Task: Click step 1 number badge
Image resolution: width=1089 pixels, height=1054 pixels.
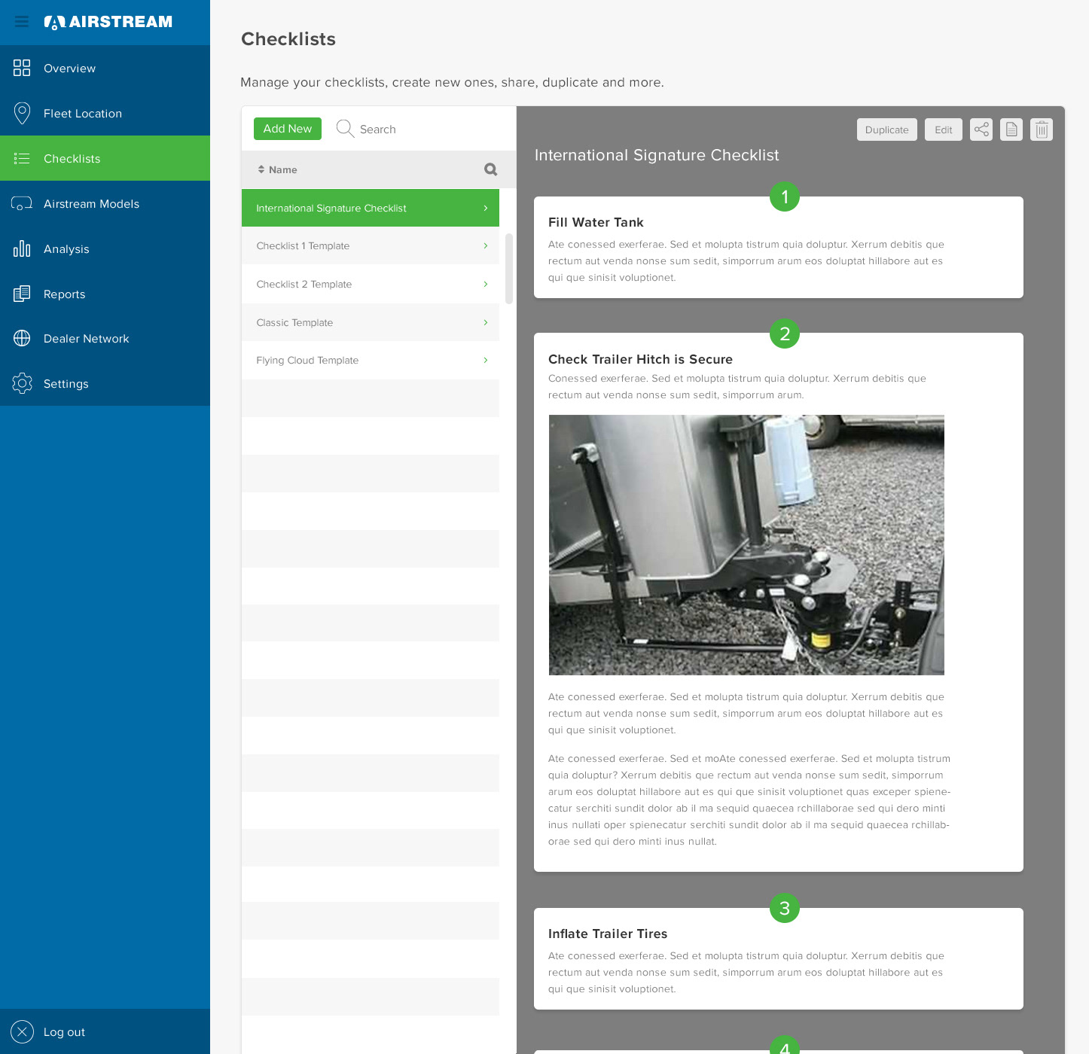Action: coord(785,196)
